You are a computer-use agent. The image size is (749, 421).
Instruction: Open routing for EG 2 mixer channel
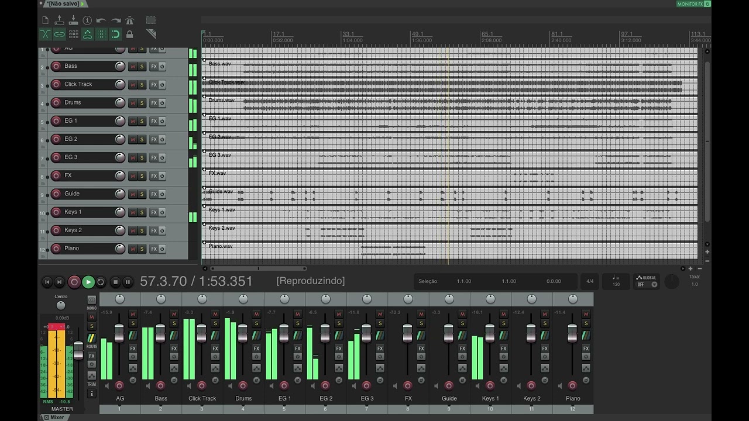[339, 336]
